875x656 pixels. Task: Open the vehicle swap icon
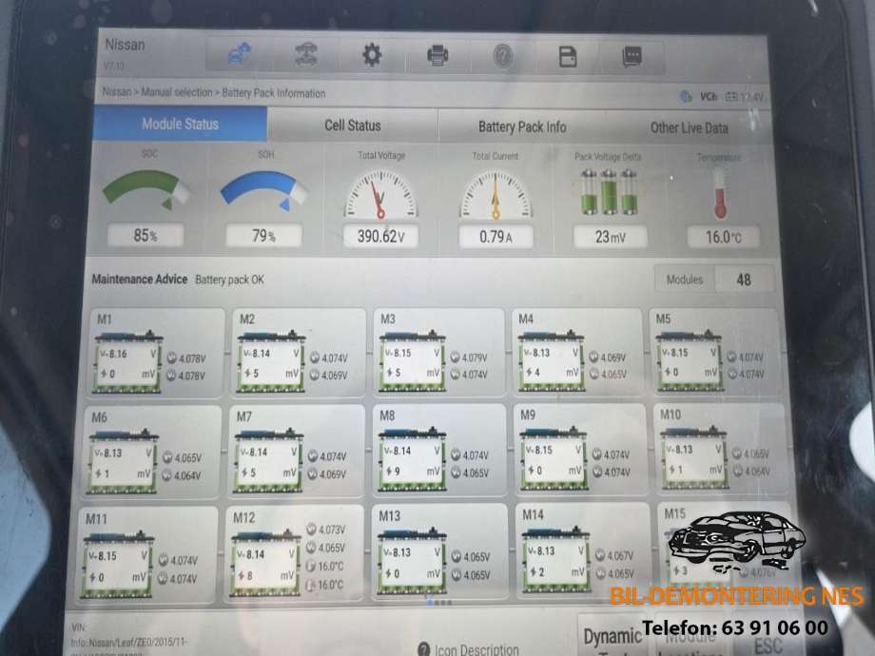306,55
